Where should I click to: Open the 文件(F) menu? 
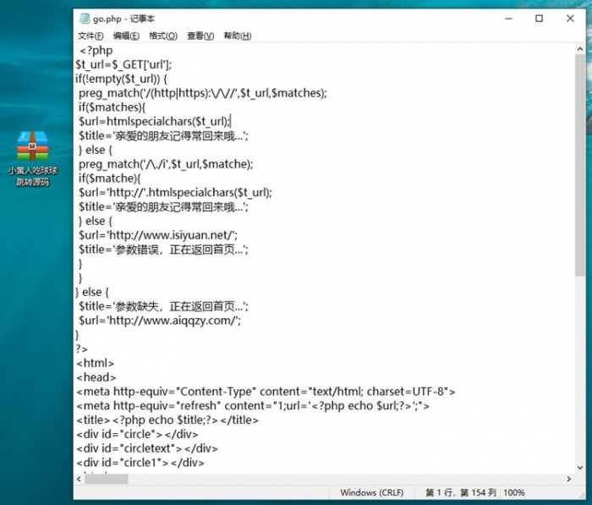(x=90, y=36)
